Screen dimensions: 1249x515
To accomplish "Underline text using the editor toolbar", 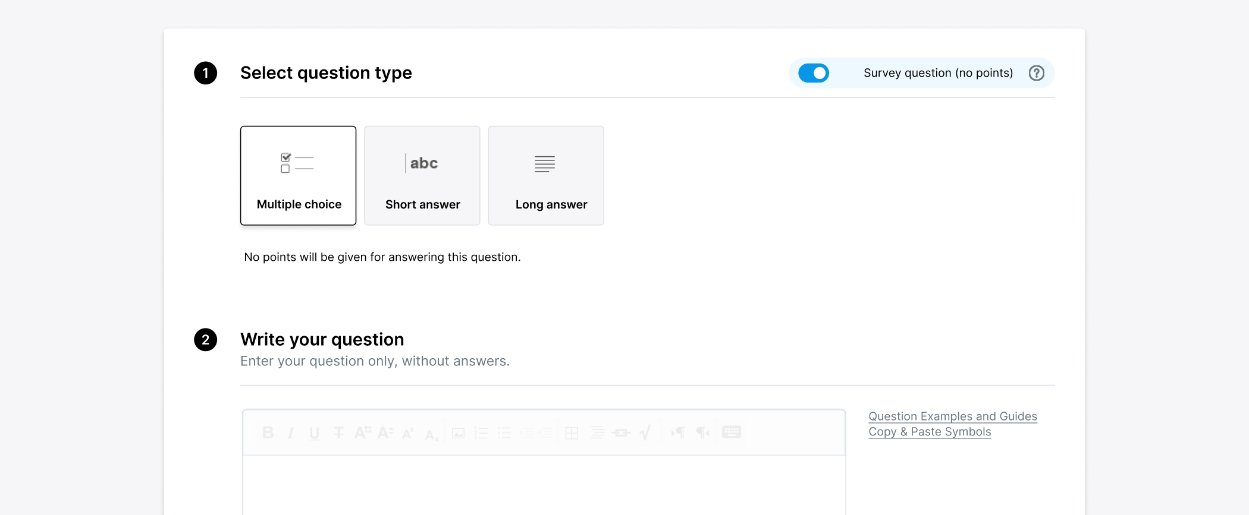I will pos(314,432).
